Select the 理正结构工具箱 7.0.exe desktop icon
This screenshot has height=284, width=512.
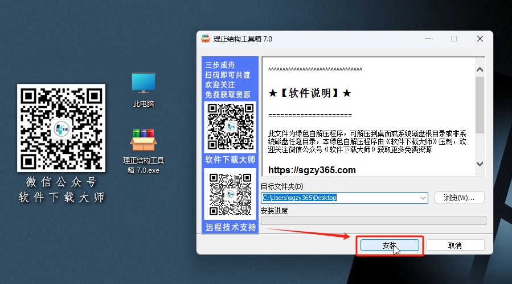coord(144,151)
